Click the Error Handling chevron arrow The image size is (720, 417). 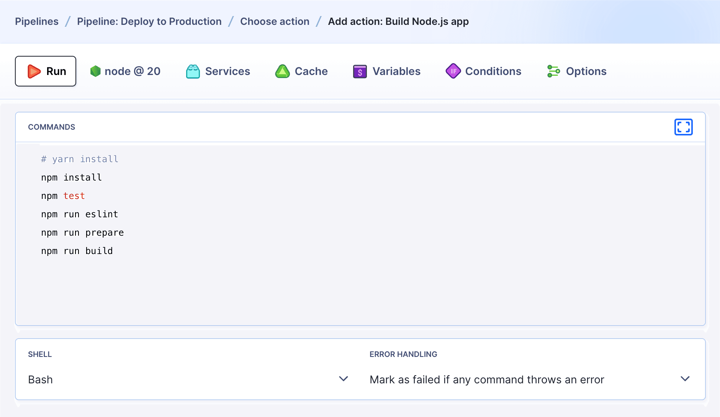click(685, 379)
